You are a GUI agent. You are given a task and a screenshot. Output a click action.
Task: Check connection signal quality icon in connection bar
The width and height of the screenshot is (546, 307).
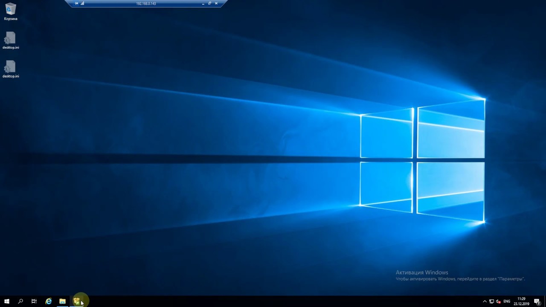coord(82,3)
